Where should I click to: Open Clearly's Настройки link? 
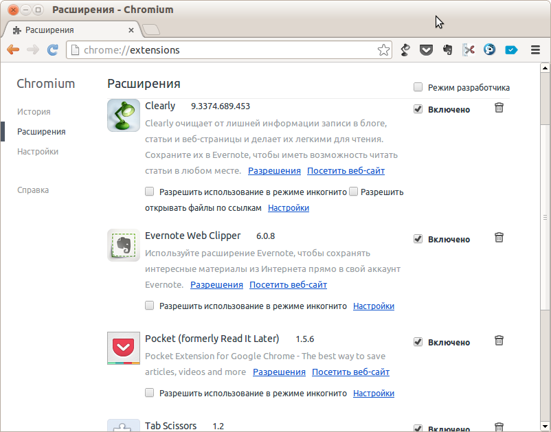[289, 208]
